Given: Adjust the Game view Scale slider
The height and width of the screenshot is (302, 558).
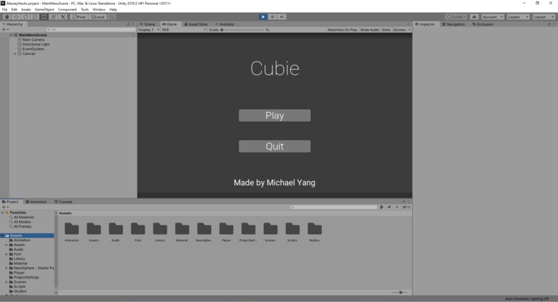Looking at the screenshot, I should [242, 30].
